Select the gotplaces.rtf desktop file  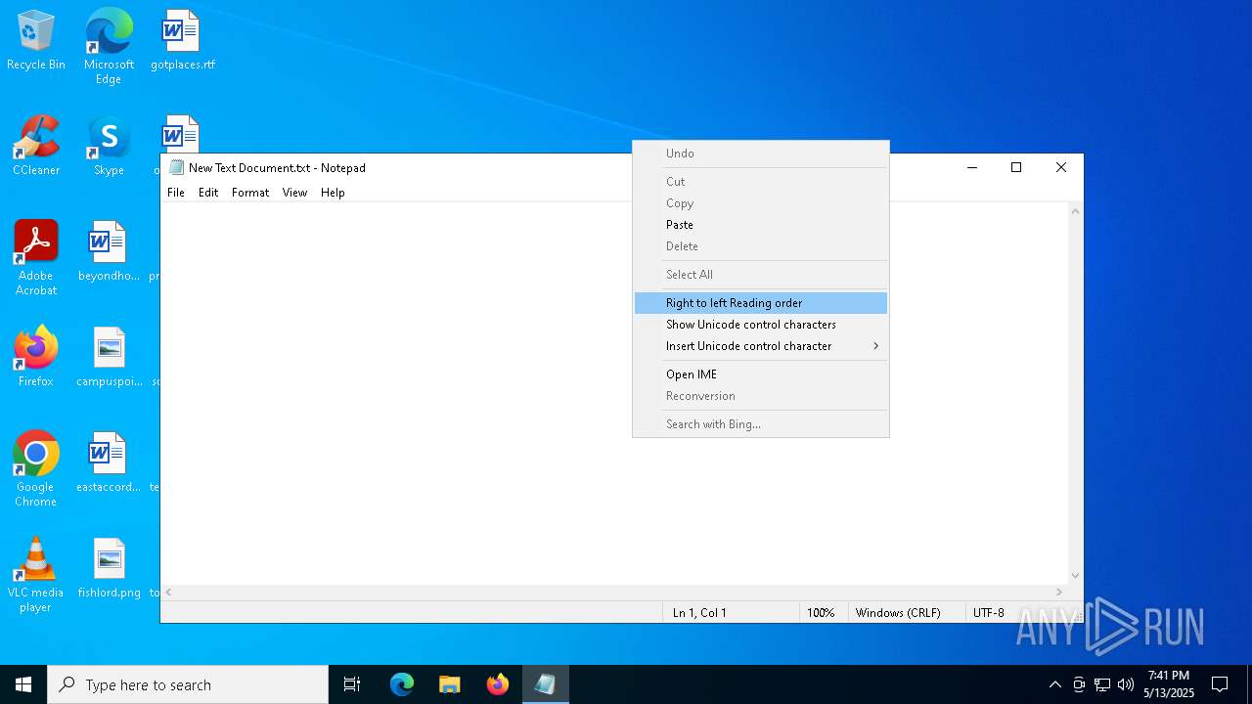pyautogui.click(x=182, y=40)
